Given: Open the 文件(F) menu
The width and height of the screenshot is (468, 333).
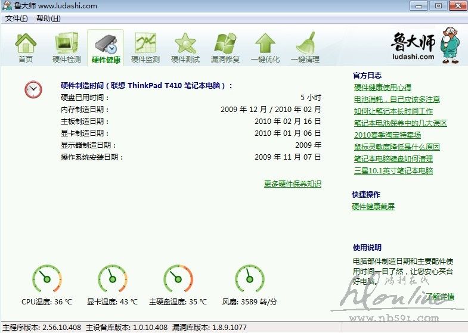Looking at the screenshot, I should click(17, 18).
